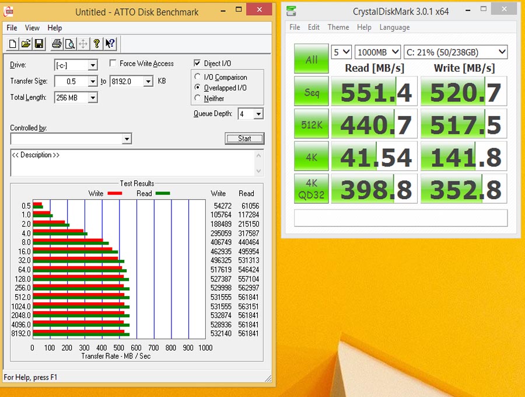Click the ATTO read value 563151
This screenshot has width=525, height=397.
click(249, 307)
